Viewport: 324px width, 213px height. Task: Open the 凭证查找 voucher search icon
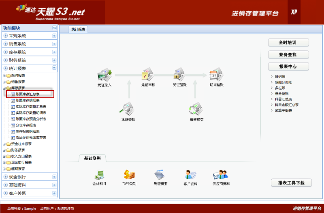click(128, 110)
